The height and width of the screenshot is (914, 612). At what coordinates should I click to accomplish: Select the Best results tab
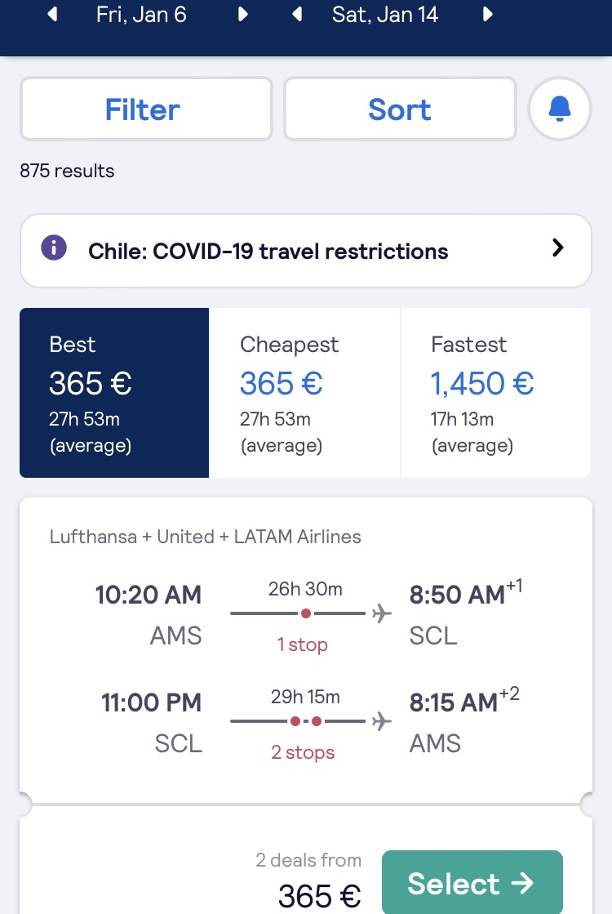[114, 393]
